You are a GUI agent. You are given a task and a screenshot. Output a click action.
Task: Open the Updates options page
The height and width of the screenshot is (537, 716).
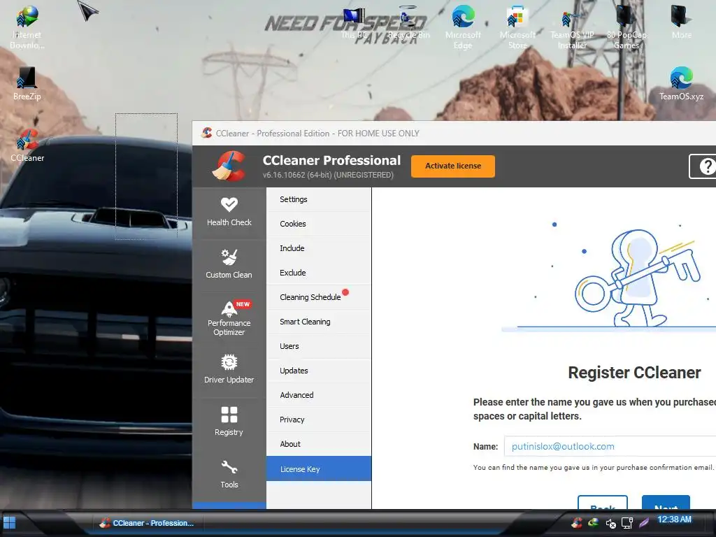319,371
